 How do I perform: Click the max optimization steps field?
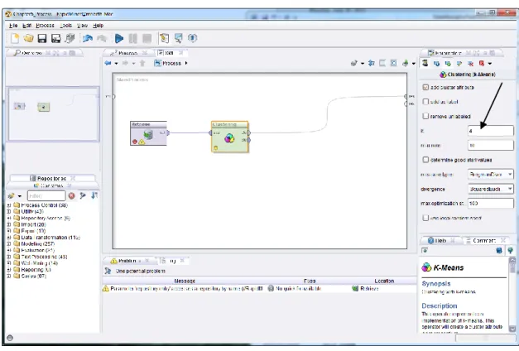click(x=491, y=204)
